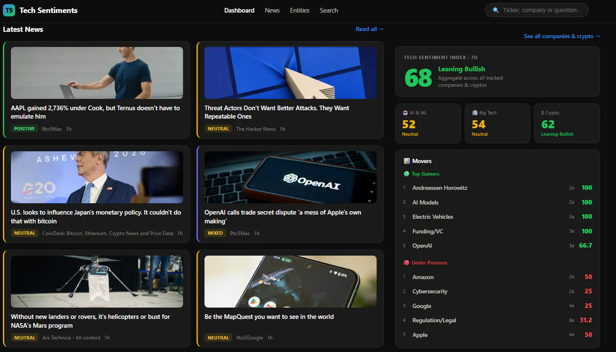Open the Android phone article image

tap(291, 282)
